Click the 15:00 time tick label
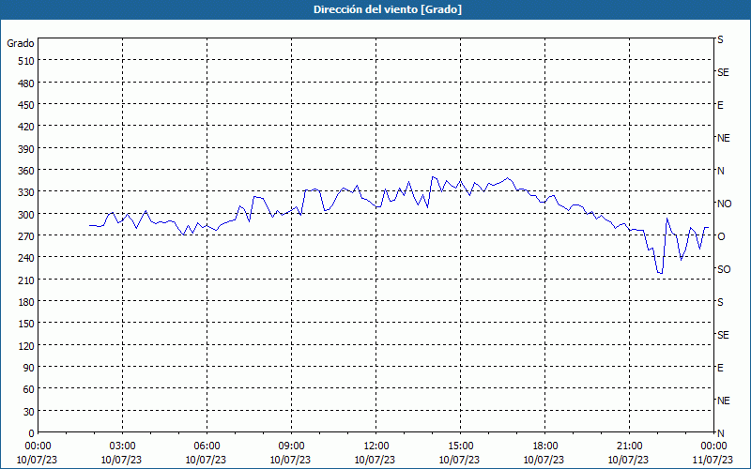751x469 pixels. pyautogui.click(x=460, y=446)
